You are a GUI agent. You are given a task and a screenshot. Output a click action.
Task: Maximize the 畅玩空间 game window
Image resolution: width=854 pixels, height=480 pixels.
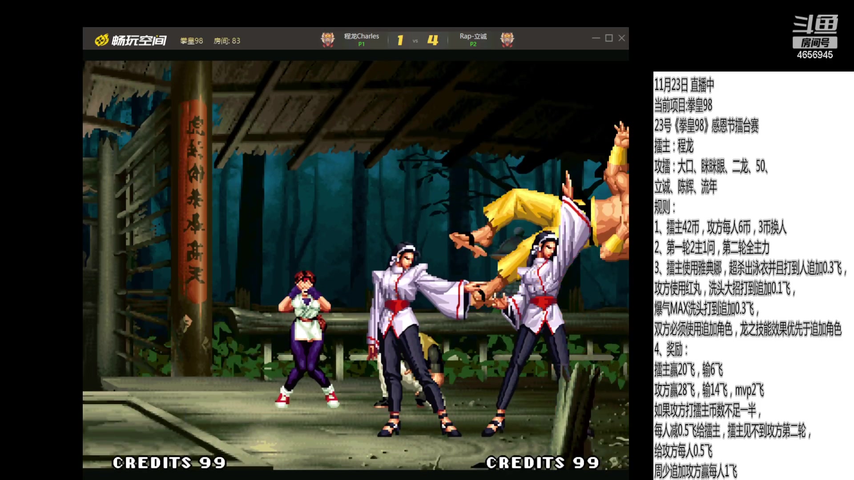[x=609, y=38]
